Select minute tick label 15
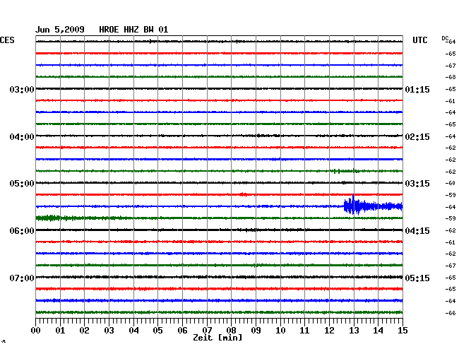Image resolution: width=459 pixels, height=349 pixels. click(x=403, y=330)
